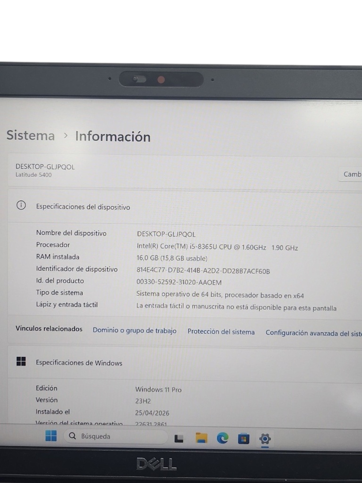The height and width of the screenshot is (483, 362).
Task: Select the DESKTOP-GLJPQOL header text
Action: pyautogui.click(x=45, y=167)
